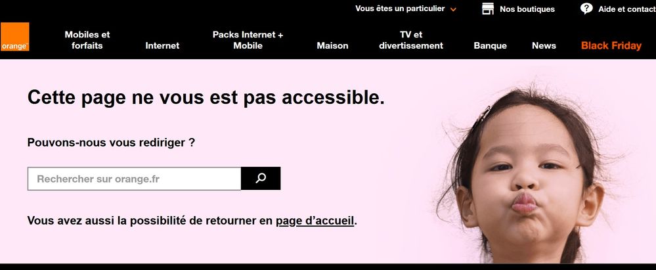The image size is (656, 270).
Task: Focus the Rechercher sur orange.fr field
Action: [x=135, y=179]
